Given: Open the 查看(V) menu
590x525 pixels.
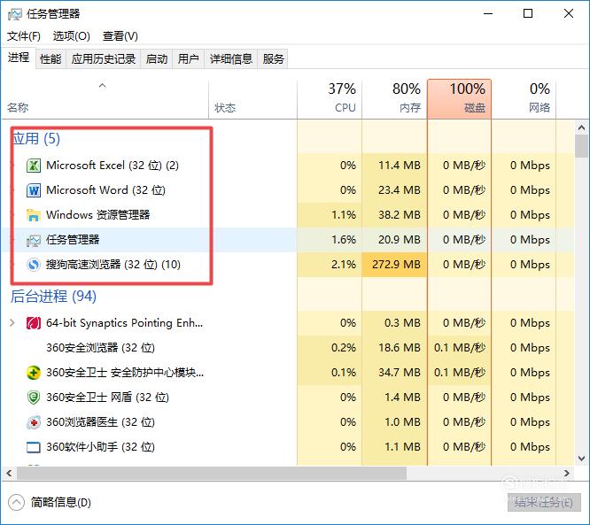Looking at the screenshot, I should click(120, 36).
